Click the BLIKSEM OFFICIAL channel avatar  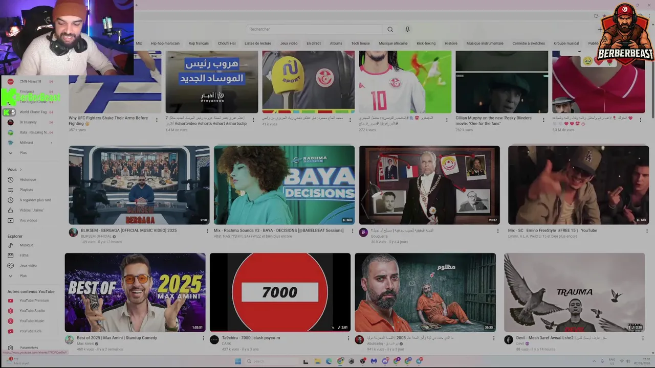[73, 233]
